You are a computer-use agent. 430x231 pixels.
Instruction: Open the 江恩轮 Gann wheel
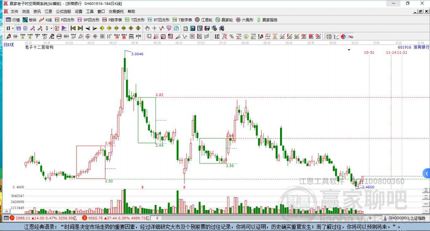(204, 20)
